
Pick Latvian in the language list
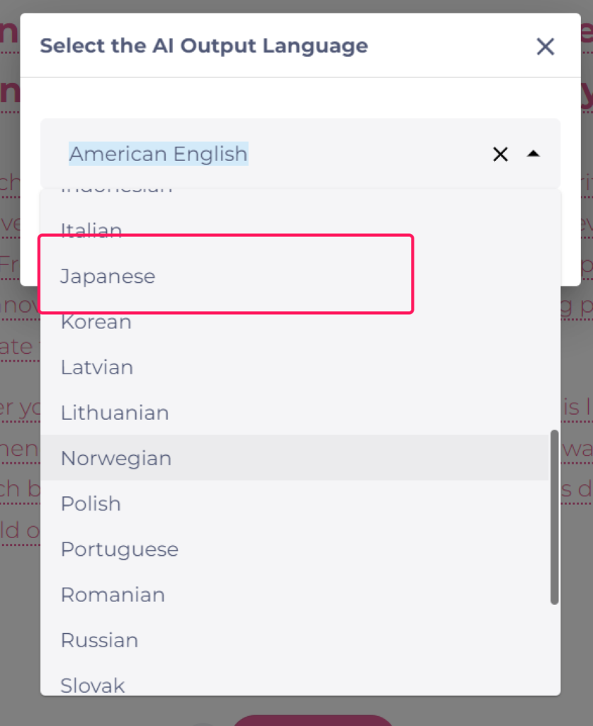tap(97, 367)
